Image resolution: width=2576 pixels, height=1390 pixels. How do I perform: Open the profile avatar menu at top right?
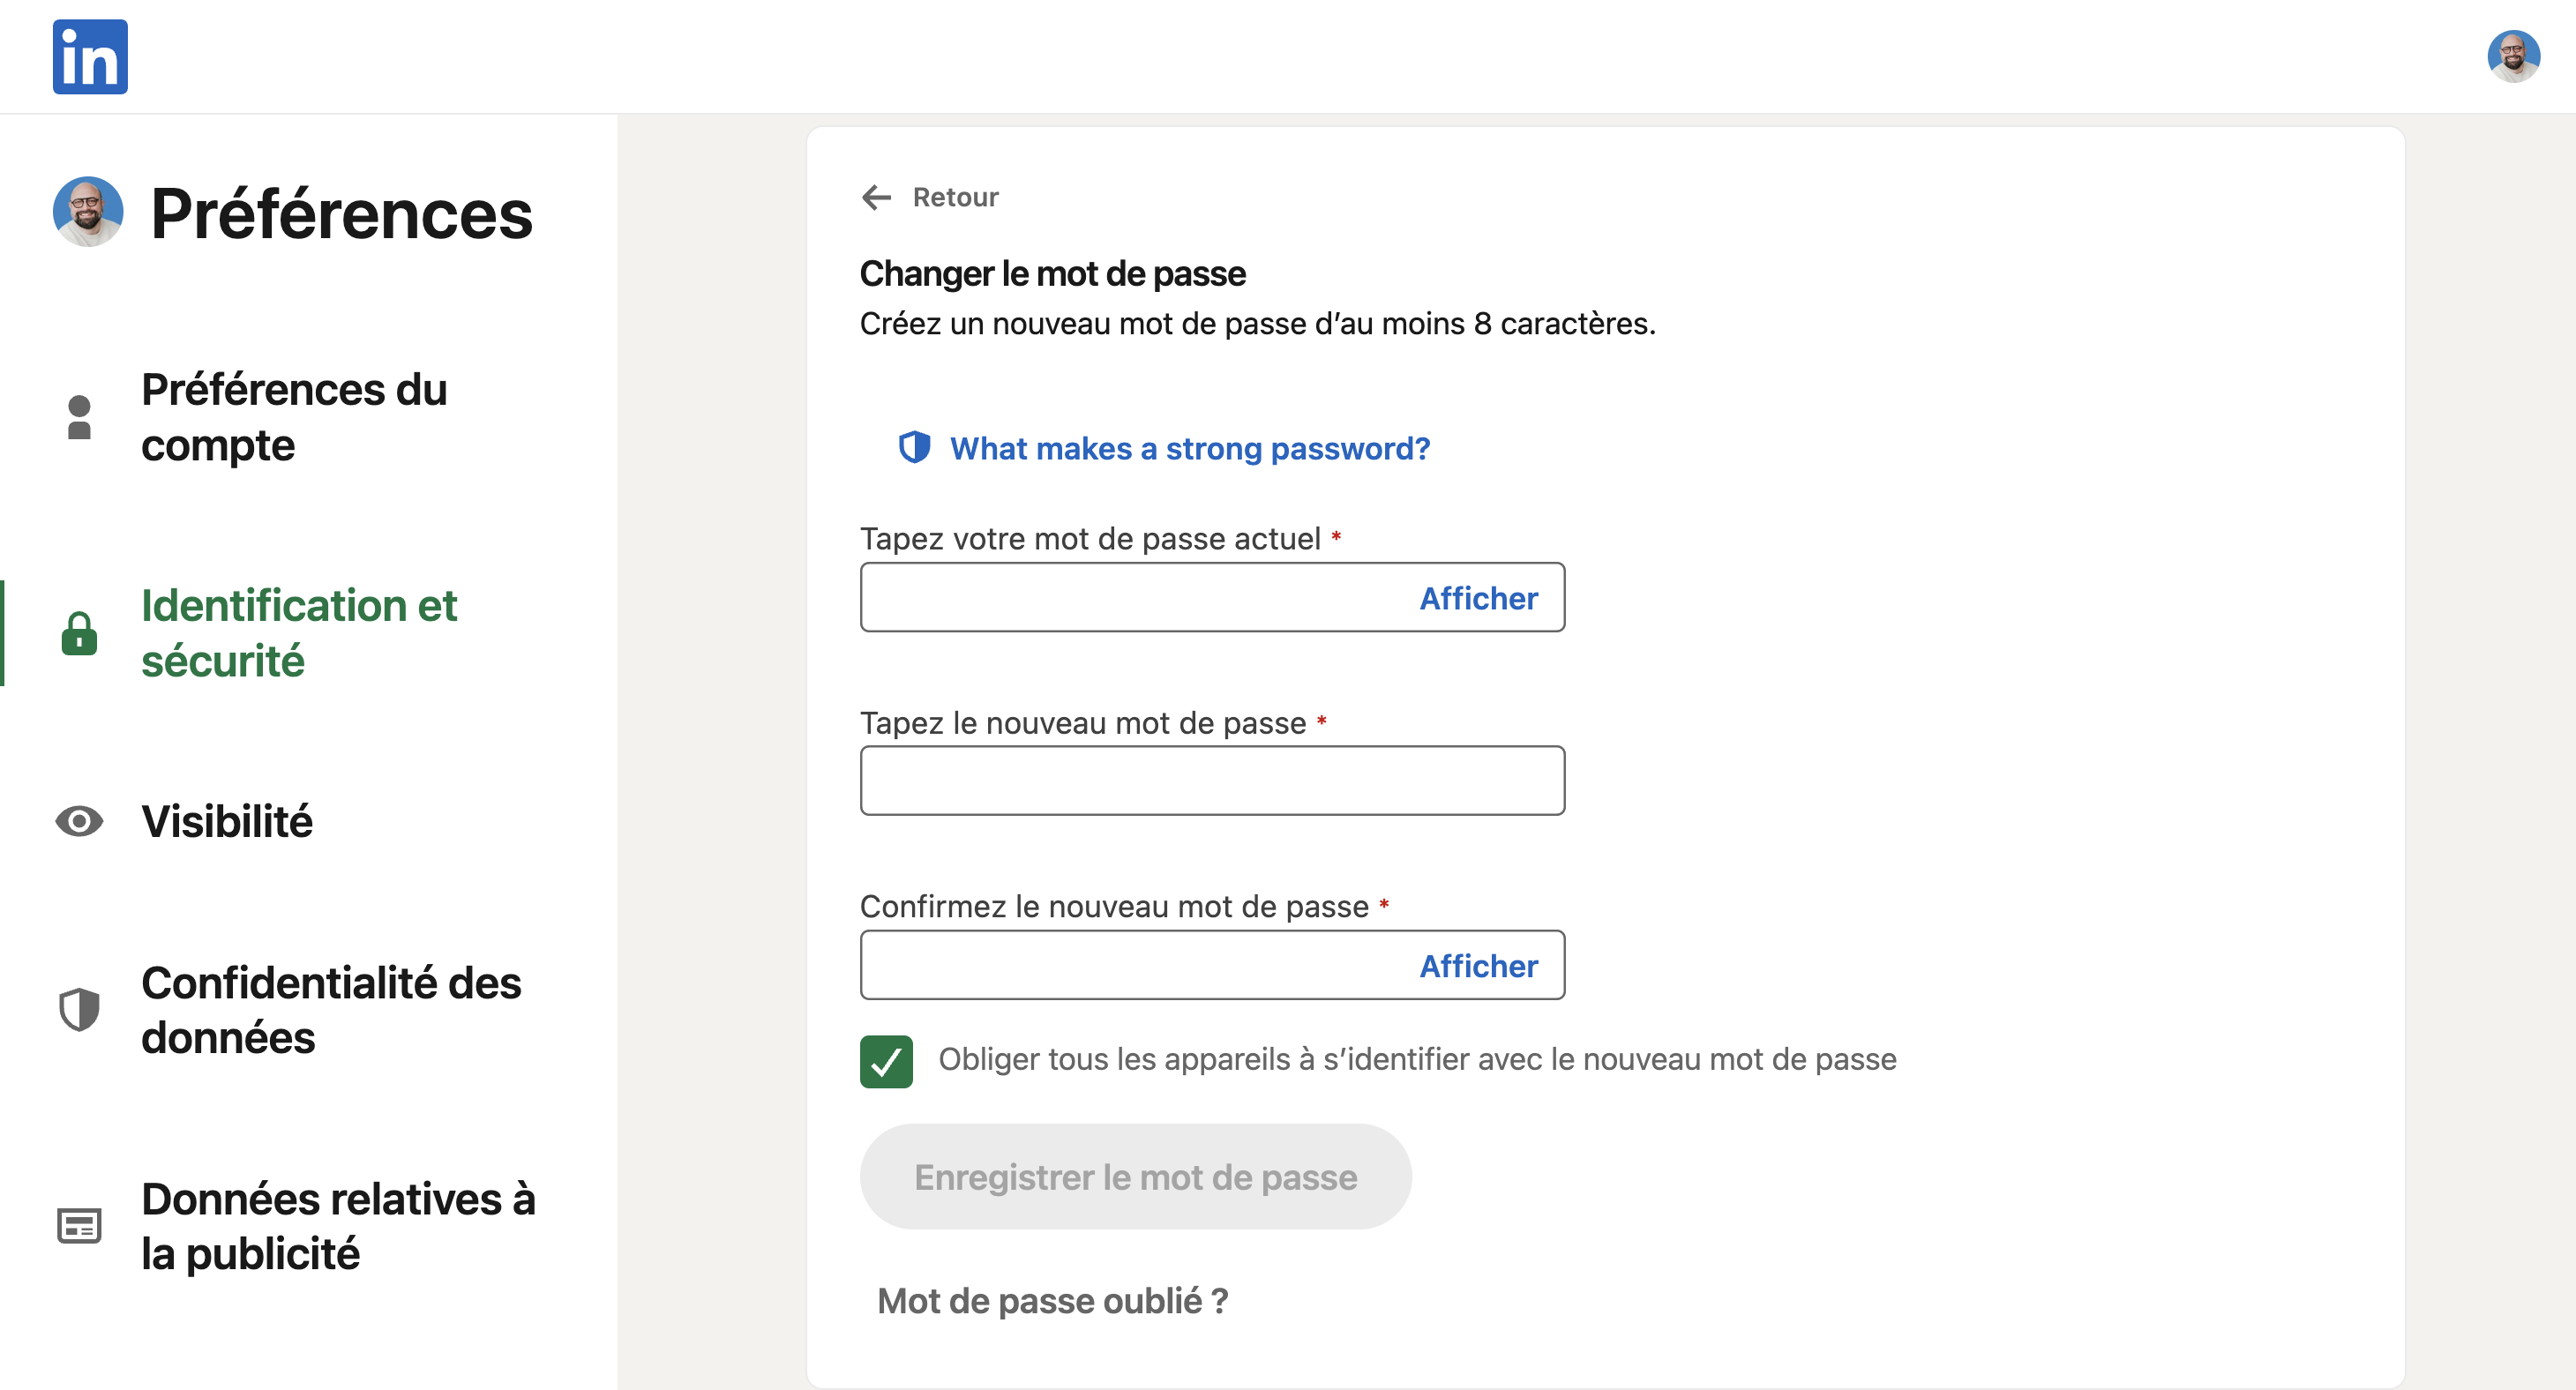pyautogui.click(x=2513, y=57)
